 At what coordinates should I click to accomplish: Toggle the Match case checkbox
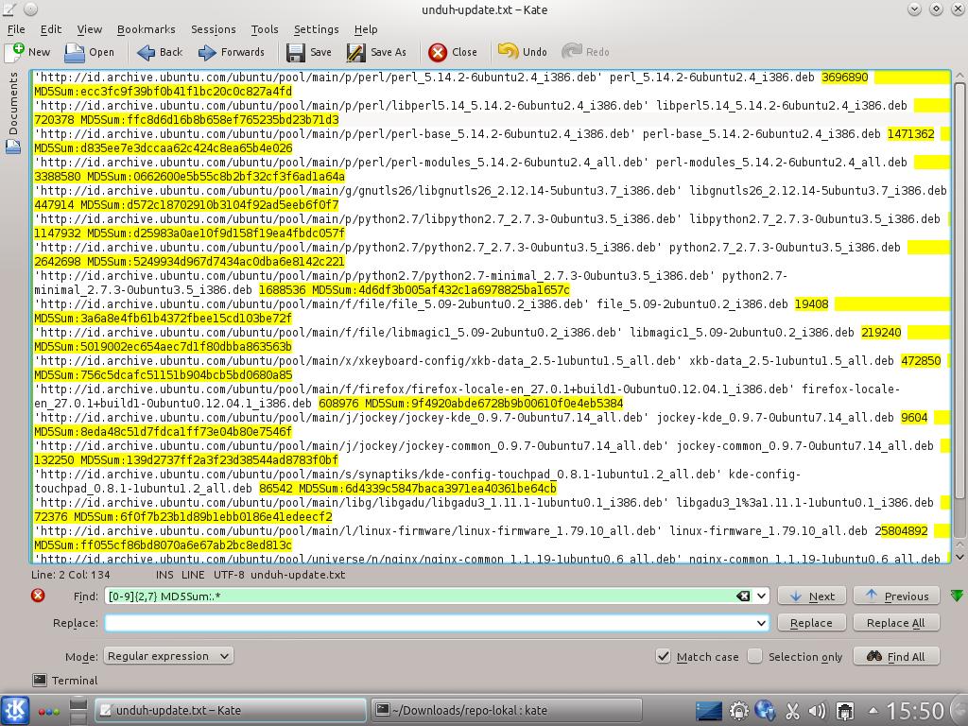[x=663, y=656]
